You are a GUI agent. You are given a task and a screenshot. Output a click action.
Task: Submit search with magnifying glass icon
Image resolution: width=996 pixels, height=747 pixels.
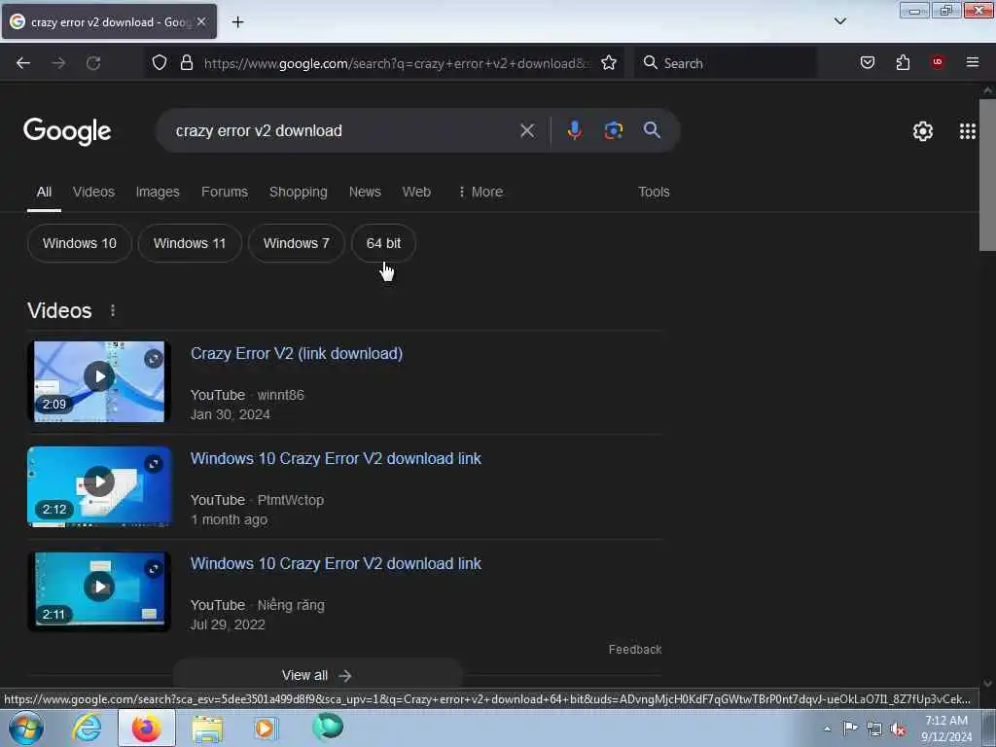click(x=652, y=130)
